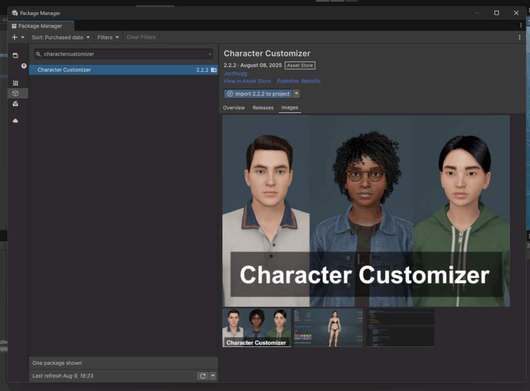Click the Package Manager window title icon
The width and height of the screenshot is (530, 391).
15,13
